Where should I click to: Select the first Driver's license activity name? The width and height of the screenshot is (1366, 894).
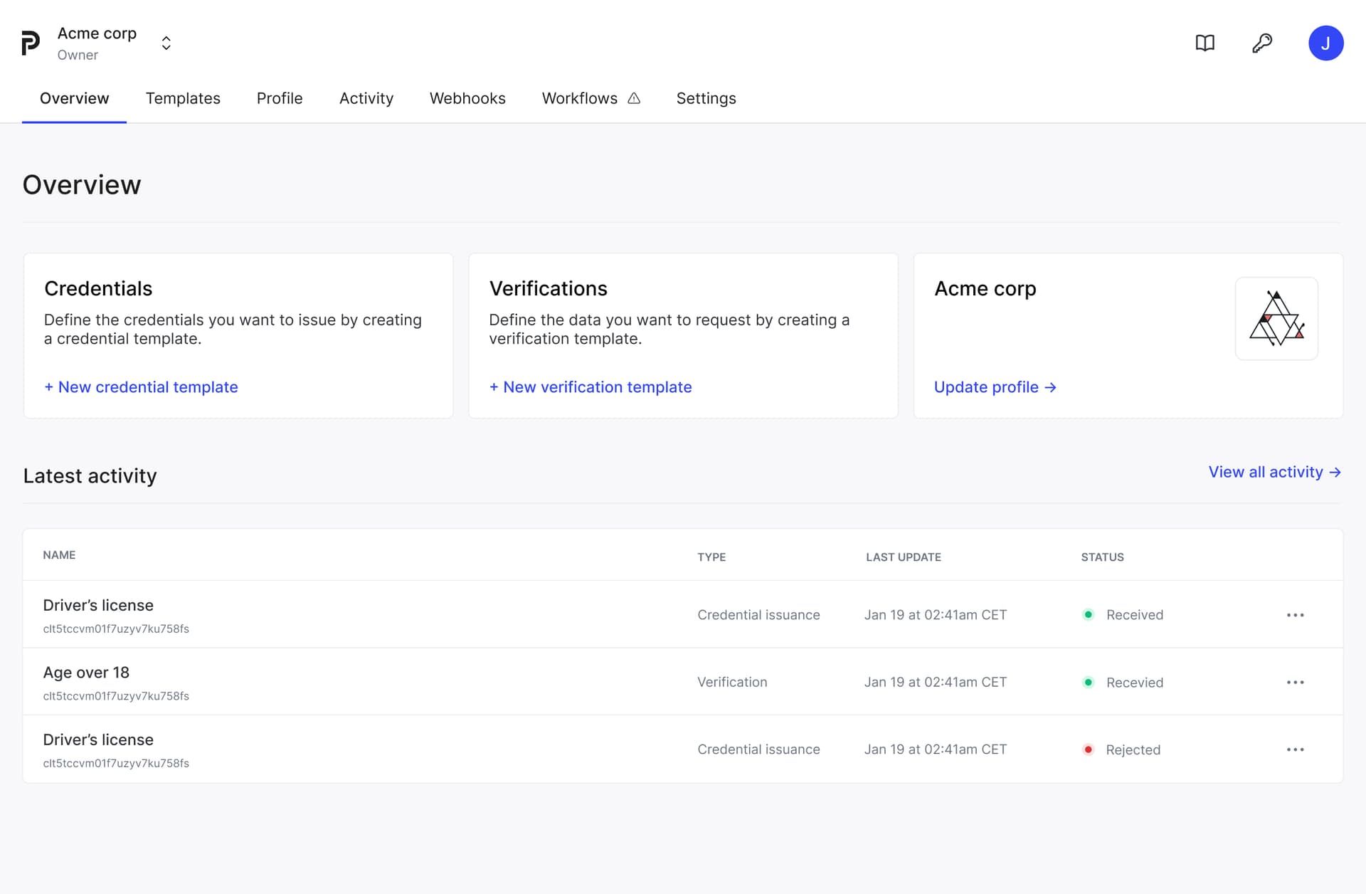click(98, 605)
